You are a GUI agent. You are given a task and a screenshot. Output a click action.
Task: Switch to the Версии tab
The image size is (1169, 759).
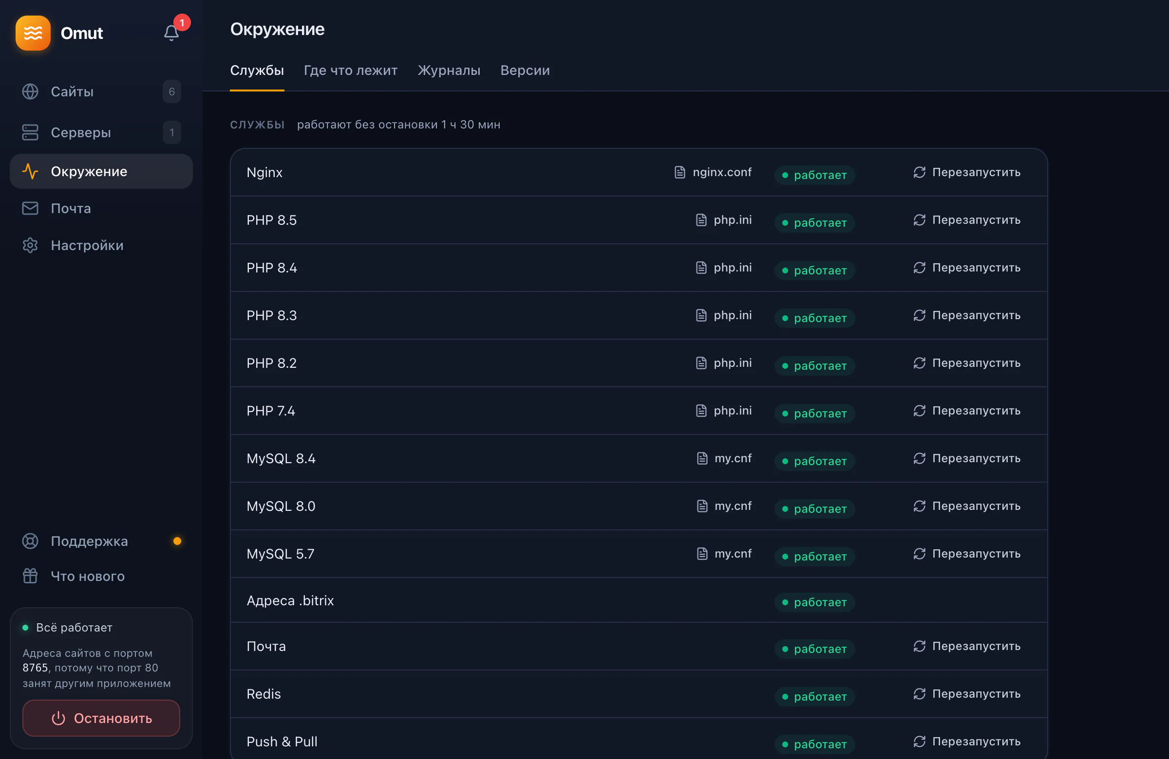pyautogui.click(x=525, y=70)
